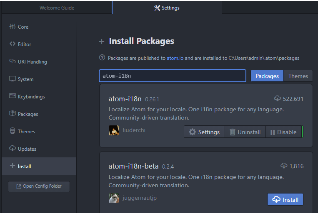Open the atom-i18n package title
The height and width of the screenshot is (213, 318).
[x=125, y=99]
